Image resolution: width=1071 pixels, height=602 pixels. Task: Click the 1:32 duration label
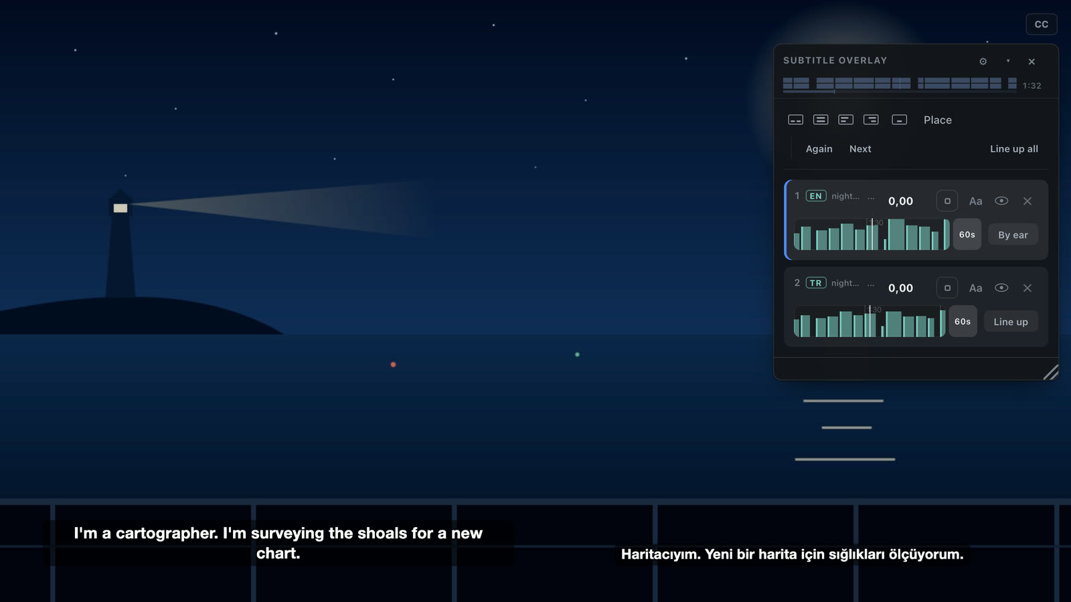pos(1032,86)
